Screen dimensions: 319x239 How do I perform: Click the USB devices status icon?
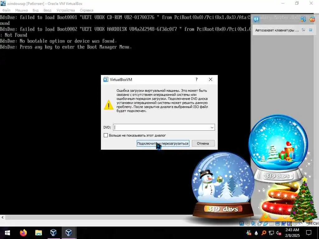pyautogui.click(x=266, y=223)
